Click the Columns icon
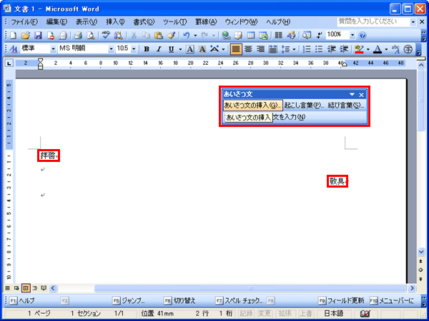This screenshot has height=321, width=429. (279, 35)
